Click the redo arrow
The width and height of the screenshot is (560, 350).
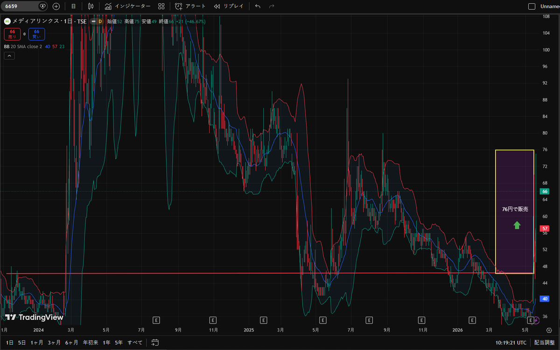[272, 7]
